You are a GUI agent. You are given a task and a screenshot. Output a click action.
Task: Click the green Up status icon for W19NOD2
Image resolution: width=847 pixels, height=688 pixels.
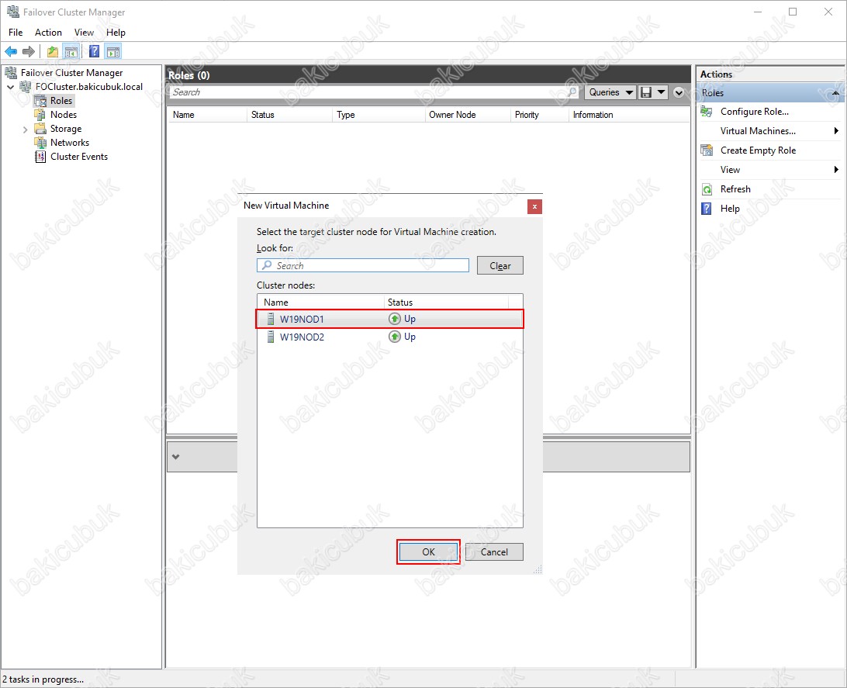pyautogui.click(x=395, y=337)
